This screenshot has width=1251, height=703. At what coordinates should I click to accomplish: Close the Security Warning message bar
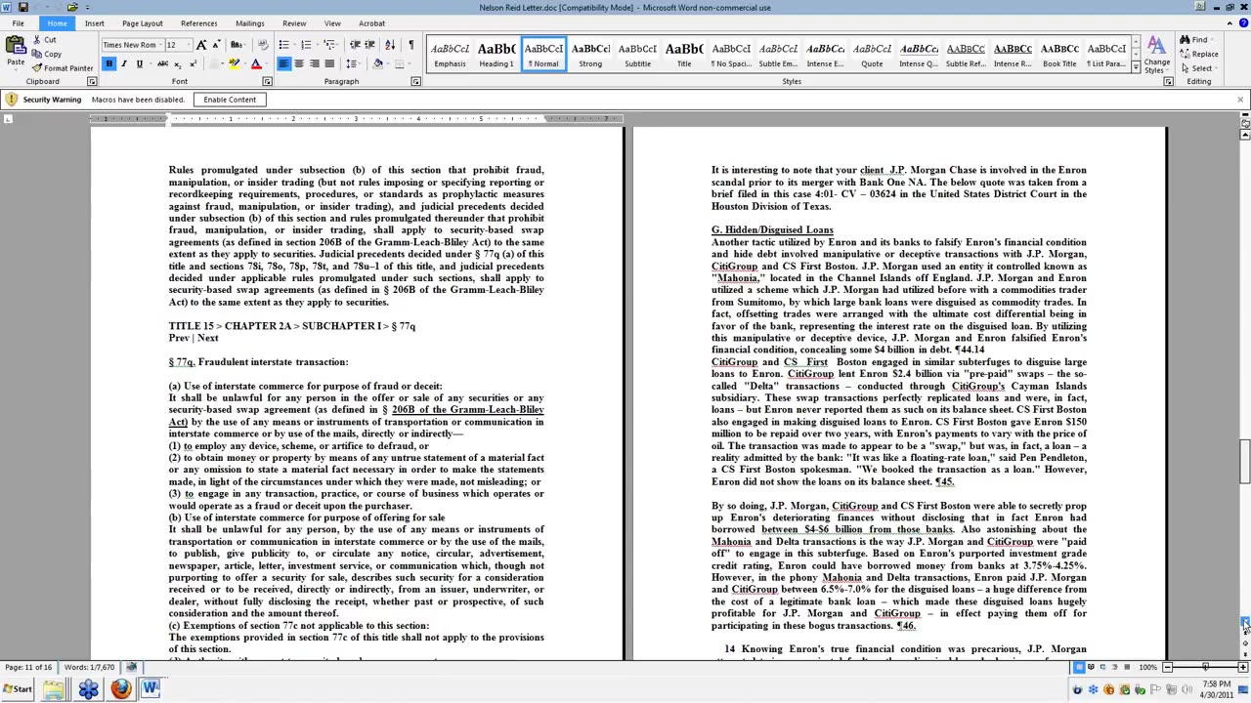click(x=1240, y=100)
